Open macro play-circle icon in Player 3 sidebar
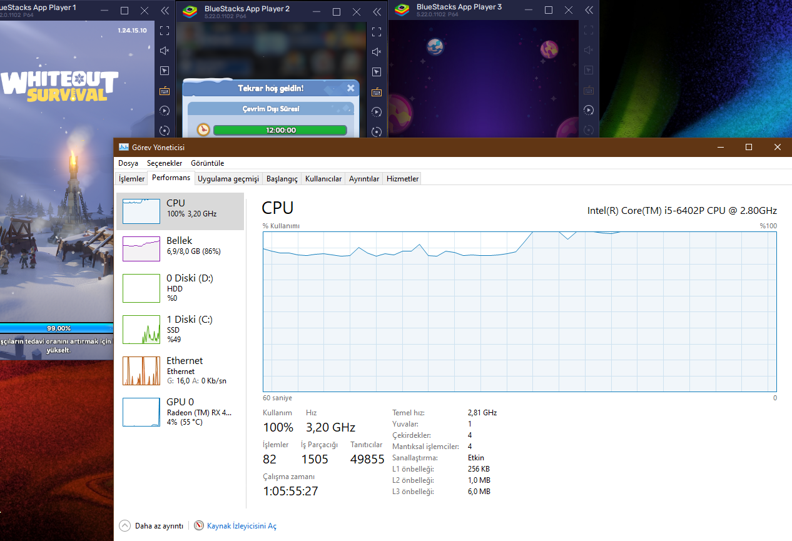Image resolution: width=792 pixels, height=541 pixels. [x=589, y=110]
